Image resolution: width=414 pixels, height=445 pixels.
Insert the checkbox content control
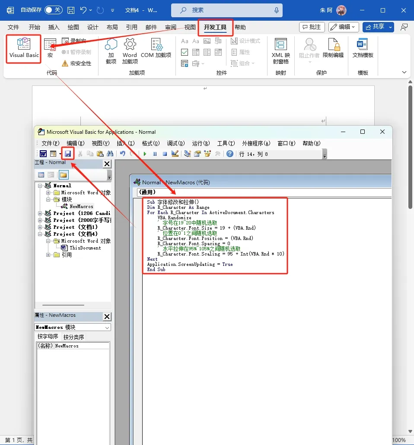point(185,52)
